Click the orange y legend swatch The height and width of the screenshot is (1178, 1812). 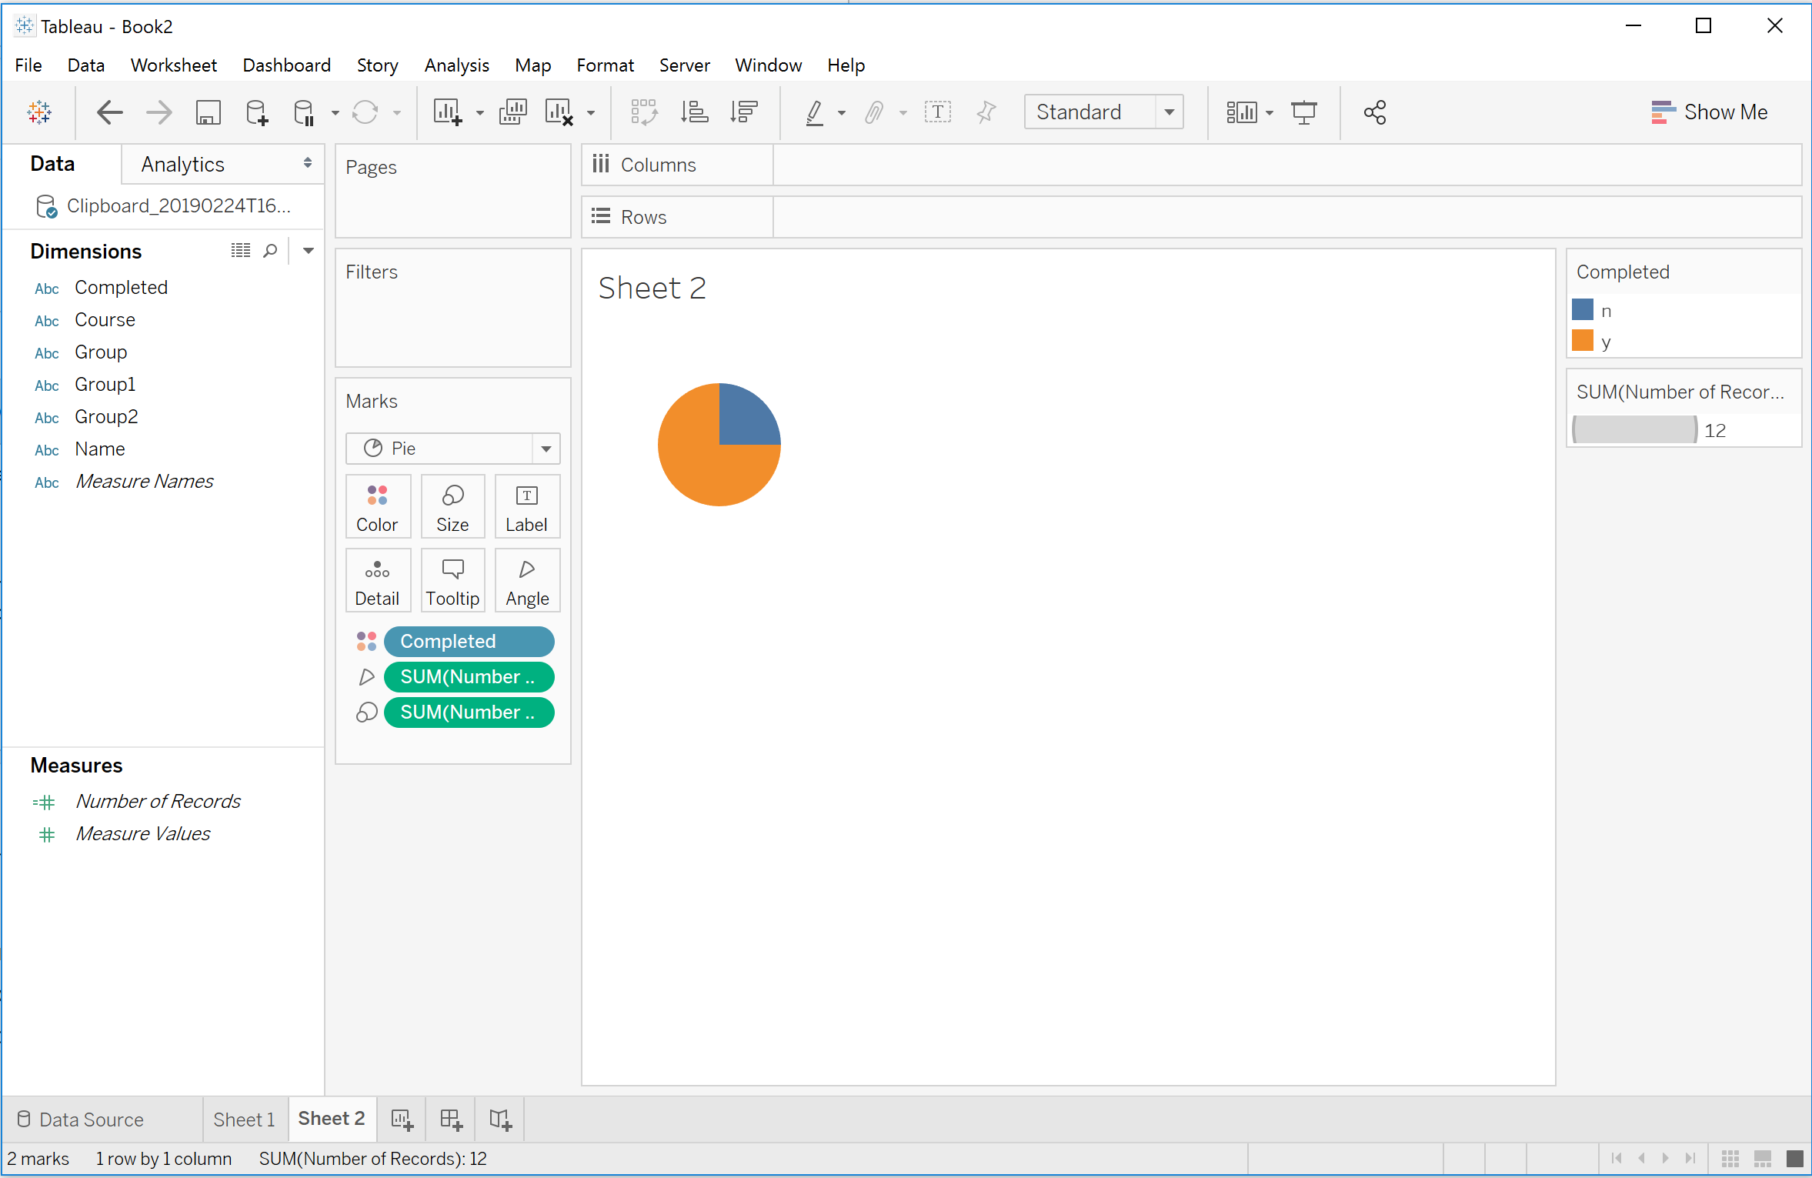1583,341
